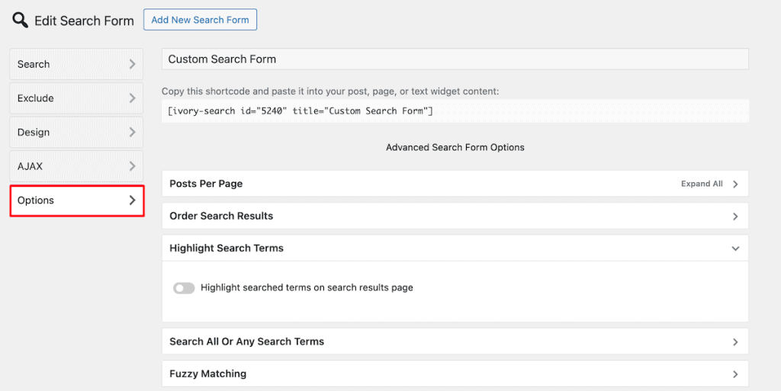Expand Search All Or Any Search Terms
The image size is (781, 391).
(x=455, y=341)
